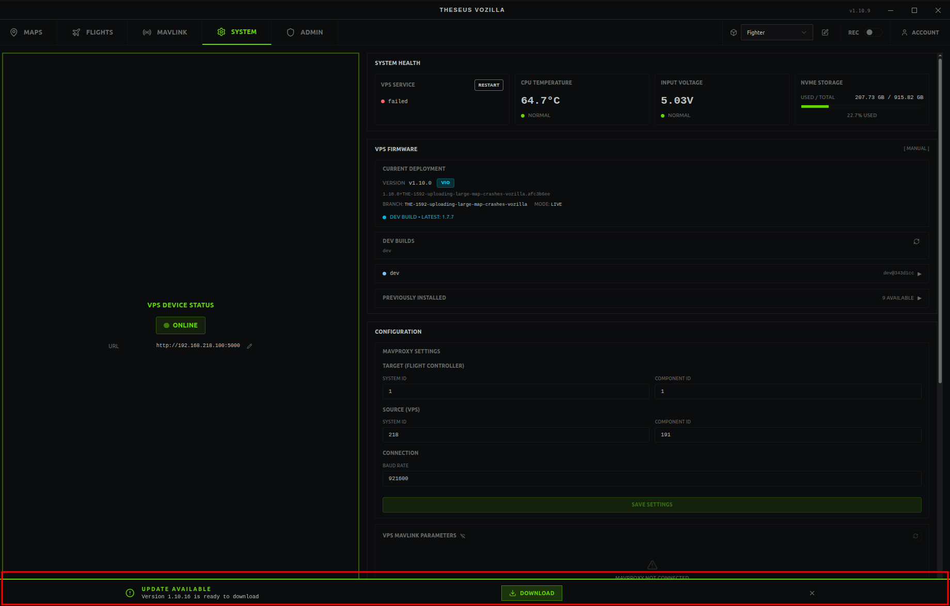950x606 pixels.
Task: Click the Save Settings button
Action: click(x=652, y=504)
